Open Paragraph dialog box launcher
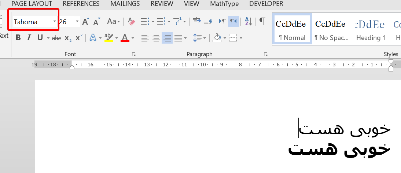Screen dimensions: 401x173 [266, 54]
